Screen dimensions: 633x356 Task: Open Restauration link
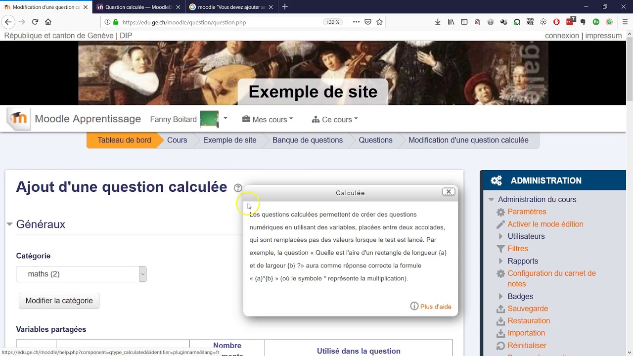529,321
